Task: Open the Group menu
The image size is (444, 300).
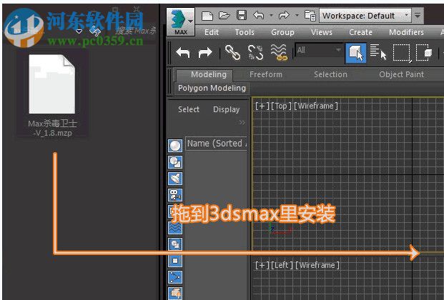Action: click(282, 32)
